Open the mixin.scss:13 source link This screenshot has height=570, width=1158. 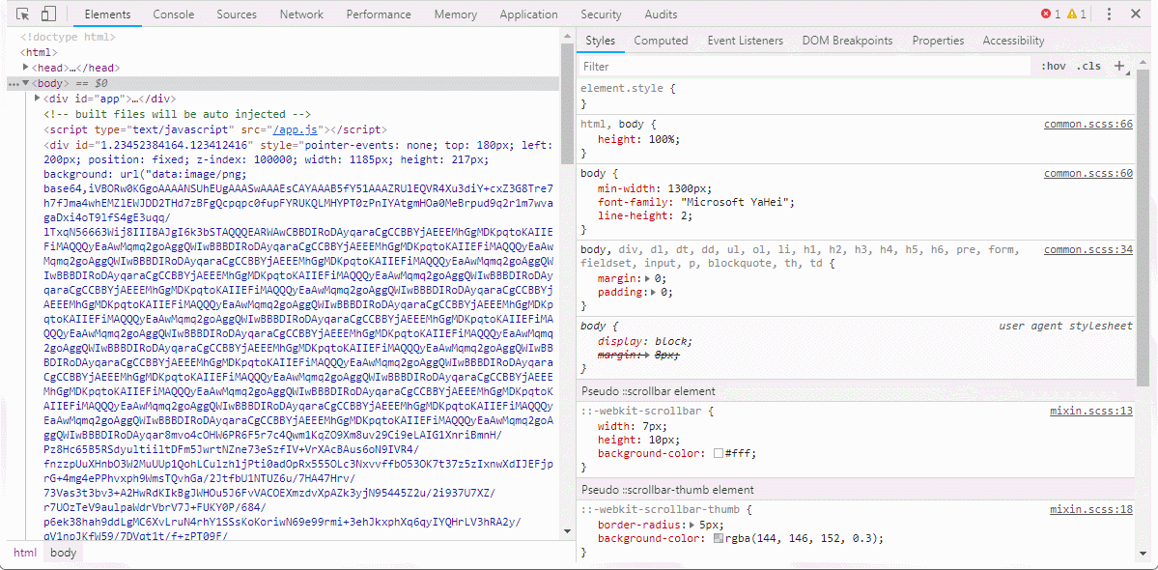click(1090, 411)
